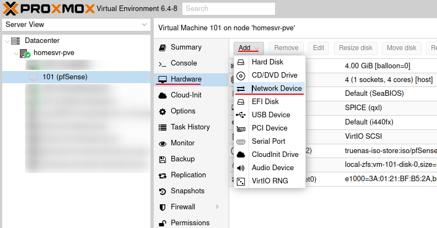
Task: Expand the Firewall submenu arrow
Action: tap(217, 207)
